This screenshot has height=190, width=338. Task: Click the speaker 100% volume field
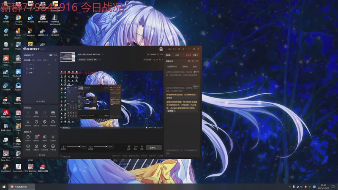click(110, 147)
